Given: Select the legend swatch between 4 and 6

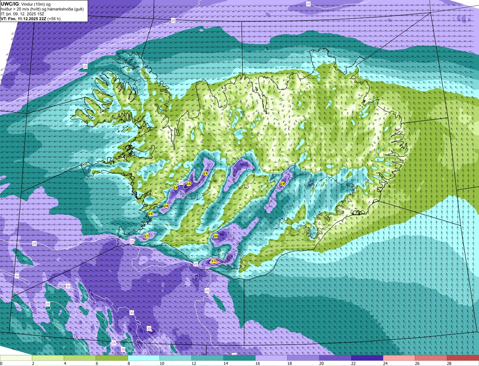Looking at the screenshot, I should 80,358.
